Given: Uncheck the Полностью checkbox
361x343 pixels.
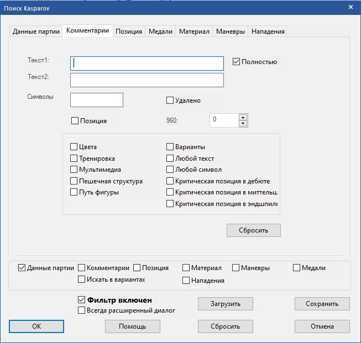Looking at the screenshot, I should point(237,62).
